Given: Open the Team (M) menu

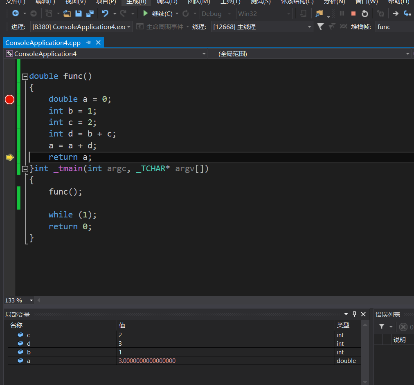Looking at the screenshot, I should pos(199,2).
